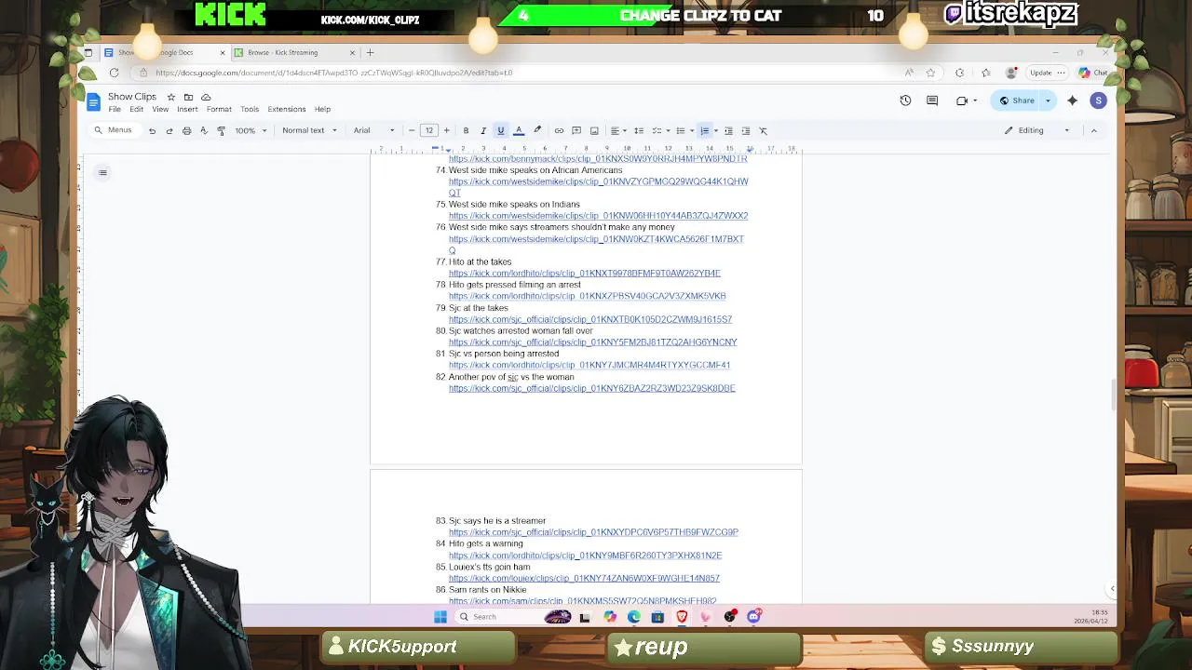The image size is (1192, 670).
Task: Open version history clock icon
Action: (x=905, y=100)
